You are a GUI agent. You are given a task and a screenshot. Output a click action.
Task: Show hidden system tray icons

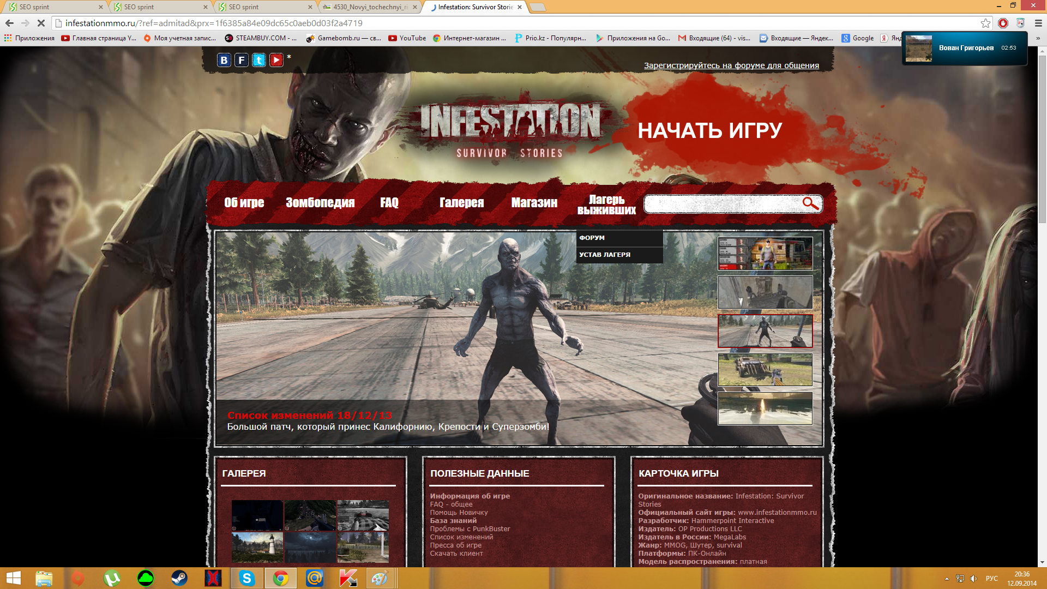point(947,579)
